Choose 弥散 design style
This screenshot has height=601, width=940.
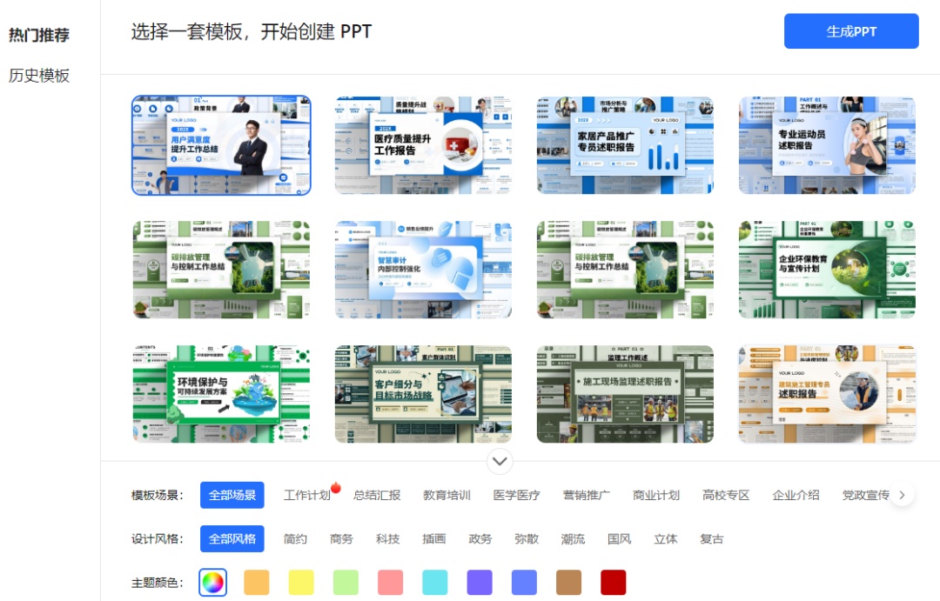(527, 538)
